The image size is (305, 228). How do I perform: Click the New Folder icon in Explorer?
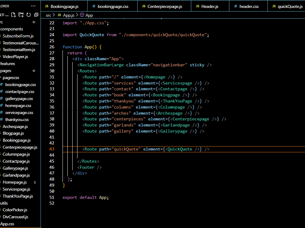click(x=21, y=15)
